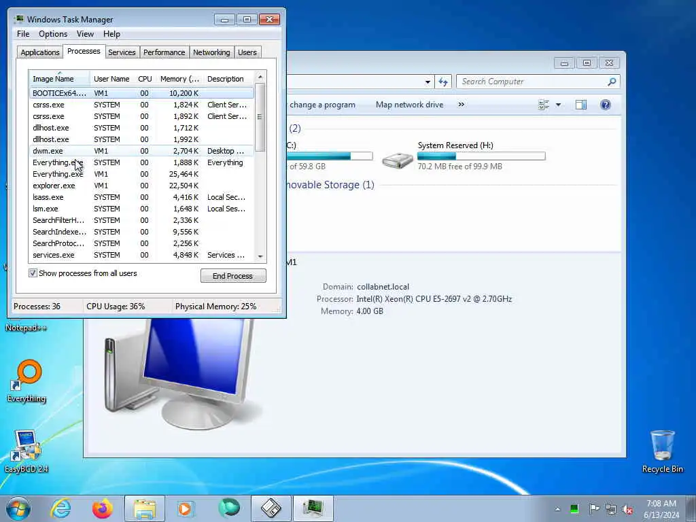Sort processes by Memory column
Image resolution: width=696 pixels, height=522 pixels.
click(179, 79)
